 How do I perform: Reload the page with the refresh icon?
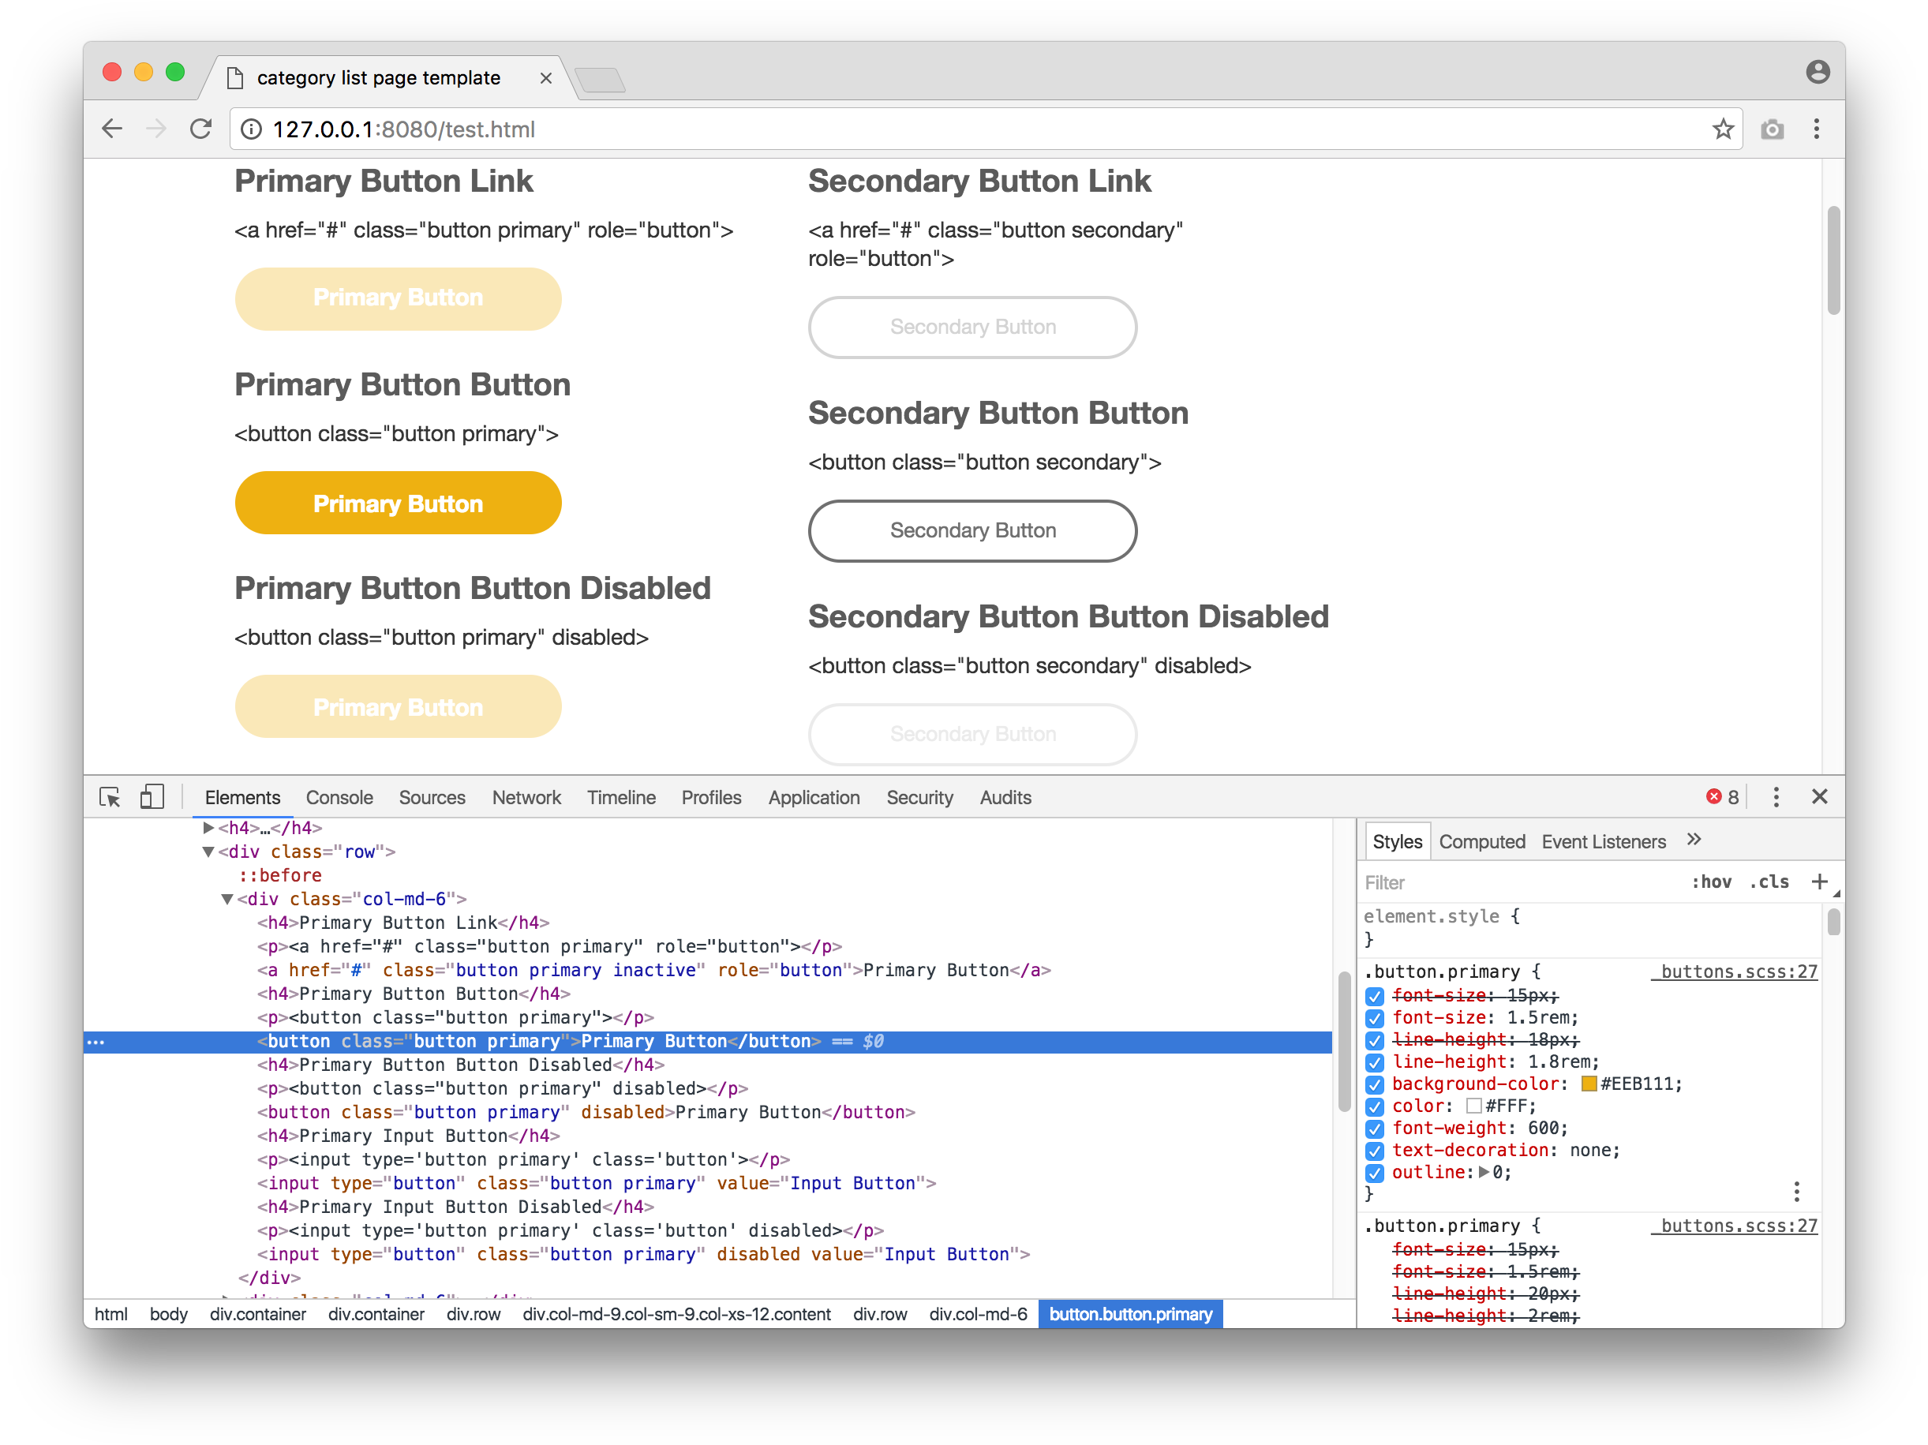coord(201,129)
